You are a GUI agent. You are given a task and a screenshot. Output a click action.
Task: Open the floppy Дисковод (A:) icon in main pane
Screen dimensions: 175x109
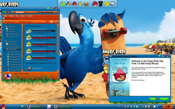point(29,68)
